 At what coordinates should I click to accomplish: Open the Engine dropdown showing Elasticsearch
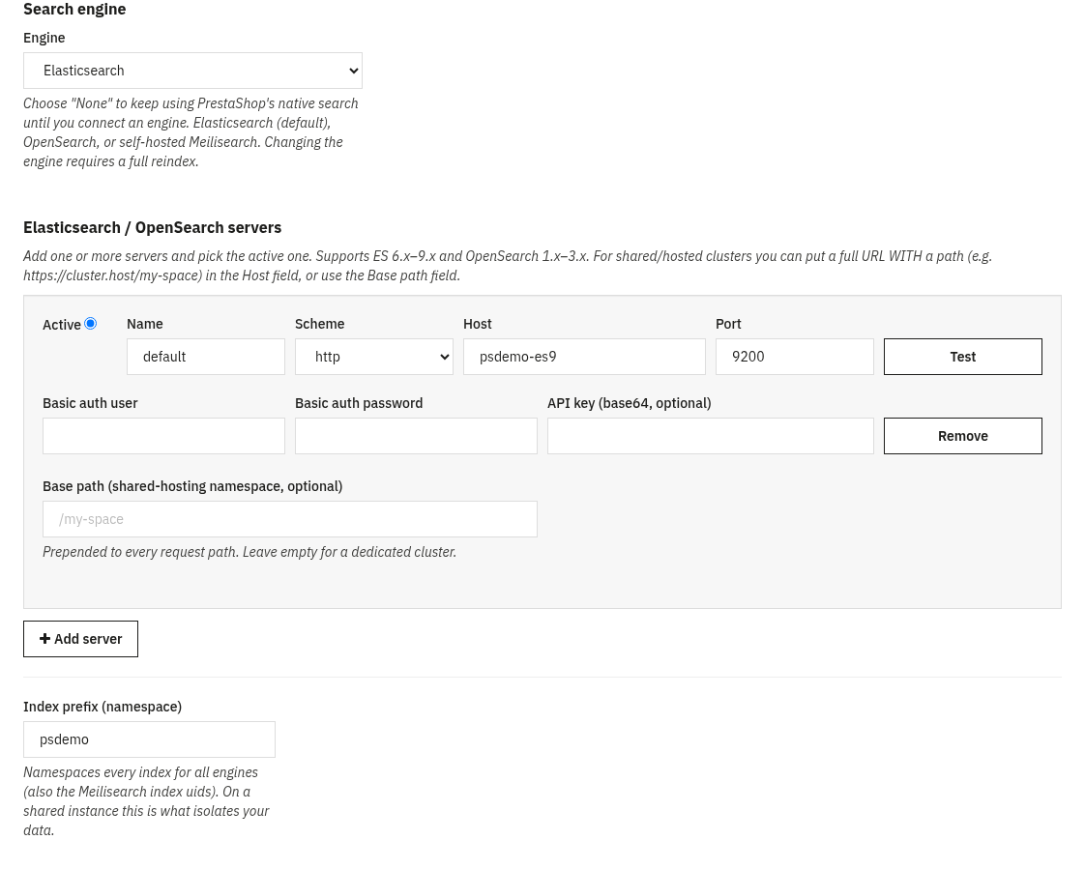coord(192,71)
